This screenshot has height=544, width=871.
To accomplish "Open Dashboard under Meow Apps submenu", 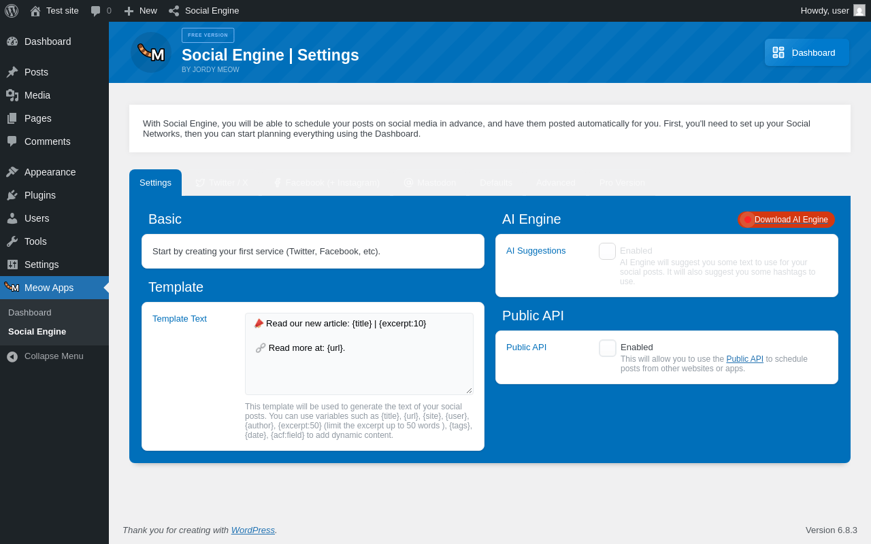I will (x=30, y=313).
